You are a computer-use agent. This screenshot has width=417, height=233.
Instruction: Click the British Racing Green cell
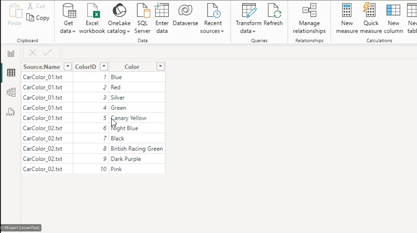[x=137, y=149]
